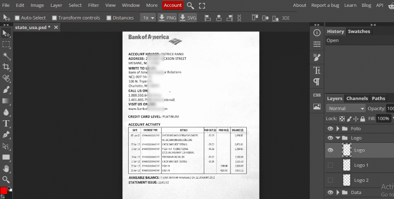Image resolution: width=394 pixels, height=199 pixels.
Task: Select the Gradient tool
Action: pos(6,101)
